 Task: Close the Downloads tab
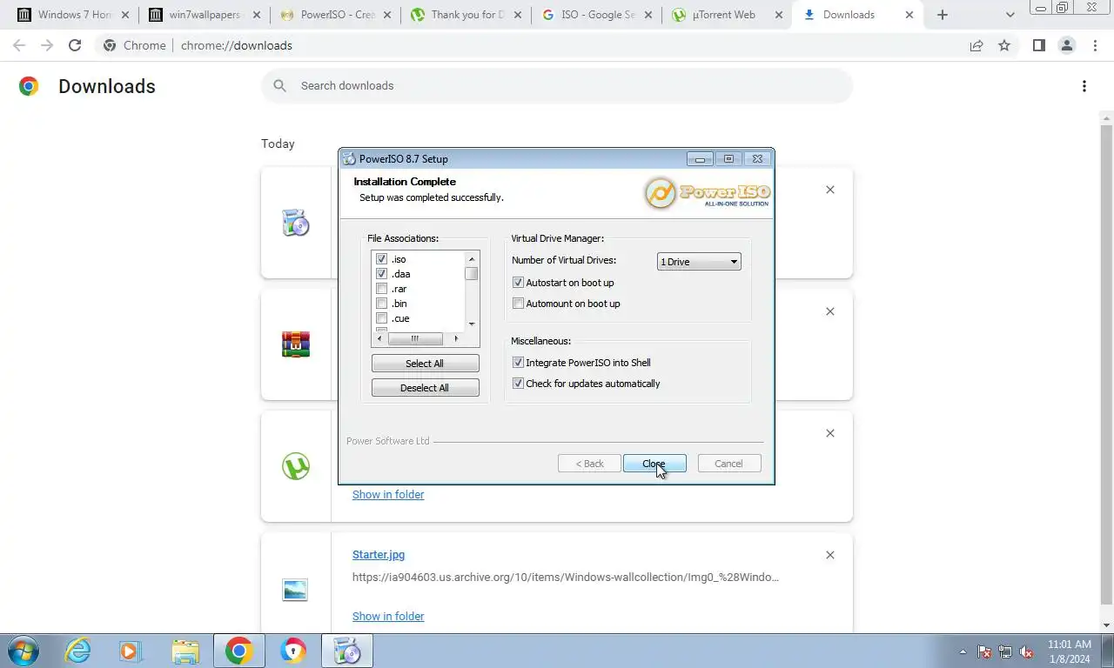[909, 15]
